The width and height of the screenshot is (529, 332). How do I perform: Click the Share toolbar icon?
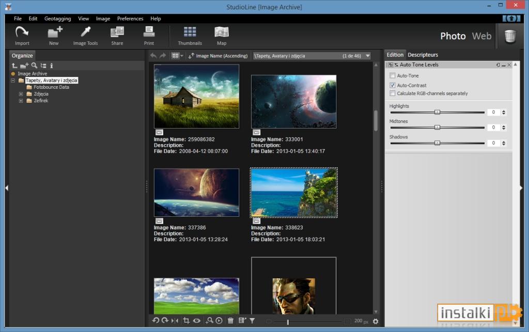point(117,35)
